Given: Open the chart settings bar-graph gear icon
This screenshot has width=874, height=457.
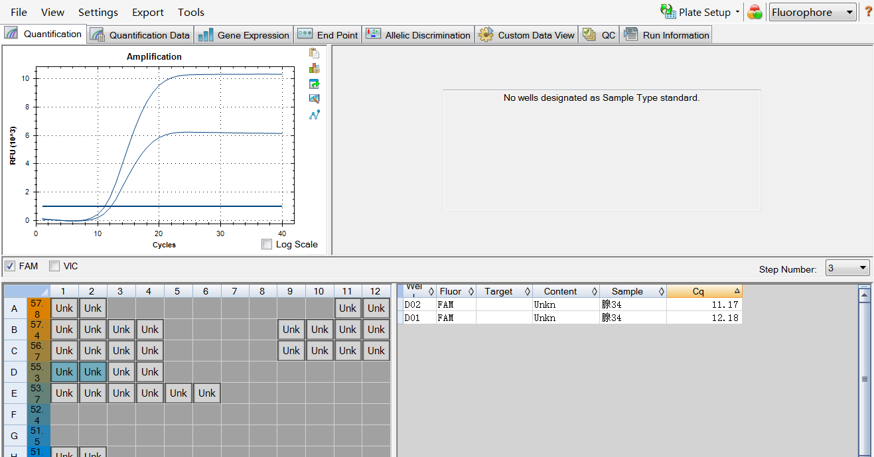Looking at the screenshot, I should [x=315, y=68].
